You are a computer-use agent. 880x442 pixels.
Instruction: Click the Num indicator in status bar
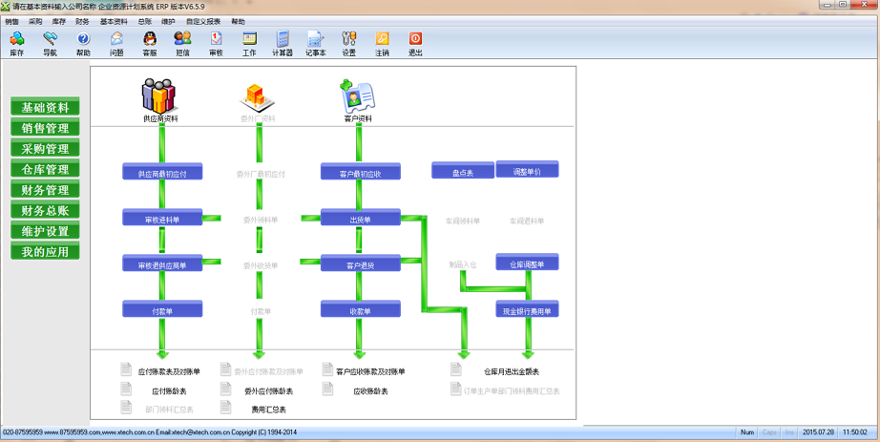click(747, 432)
